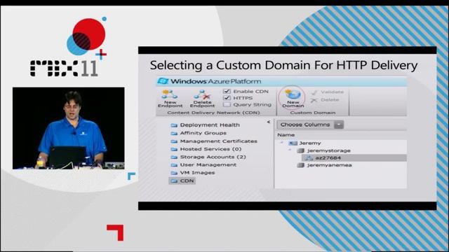Select the Affinity Groups folder icon
Screen dimensions: 449x252
click(x=174, y=133)
